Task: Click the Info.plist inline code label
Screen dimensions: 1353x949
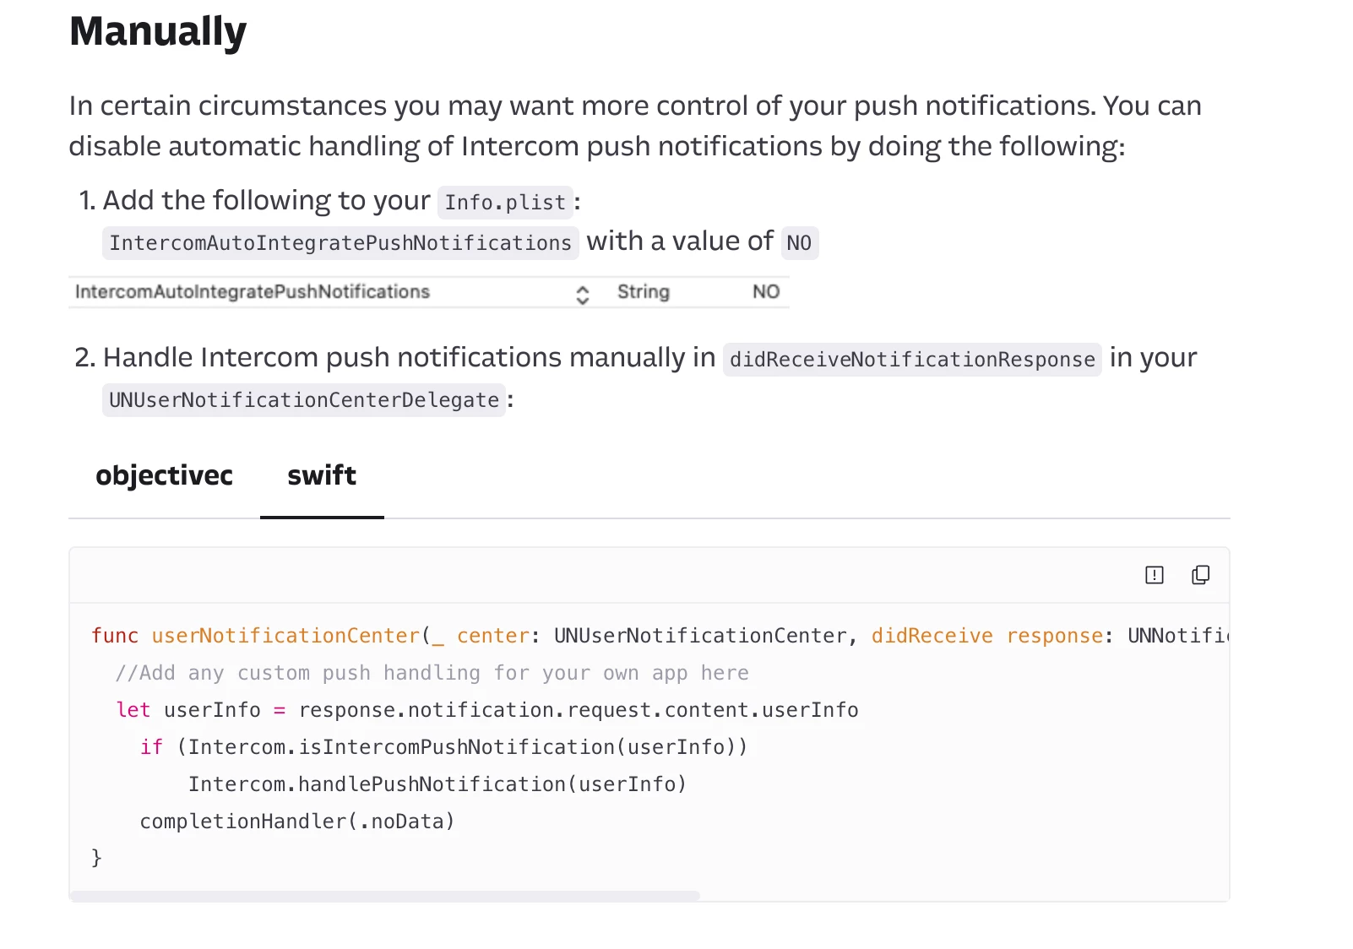Action: tap(505, 203)
